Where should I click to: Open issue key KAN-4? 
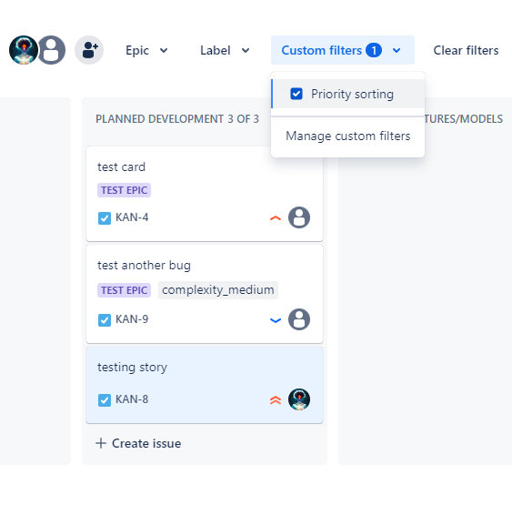(x=132, y=217)
